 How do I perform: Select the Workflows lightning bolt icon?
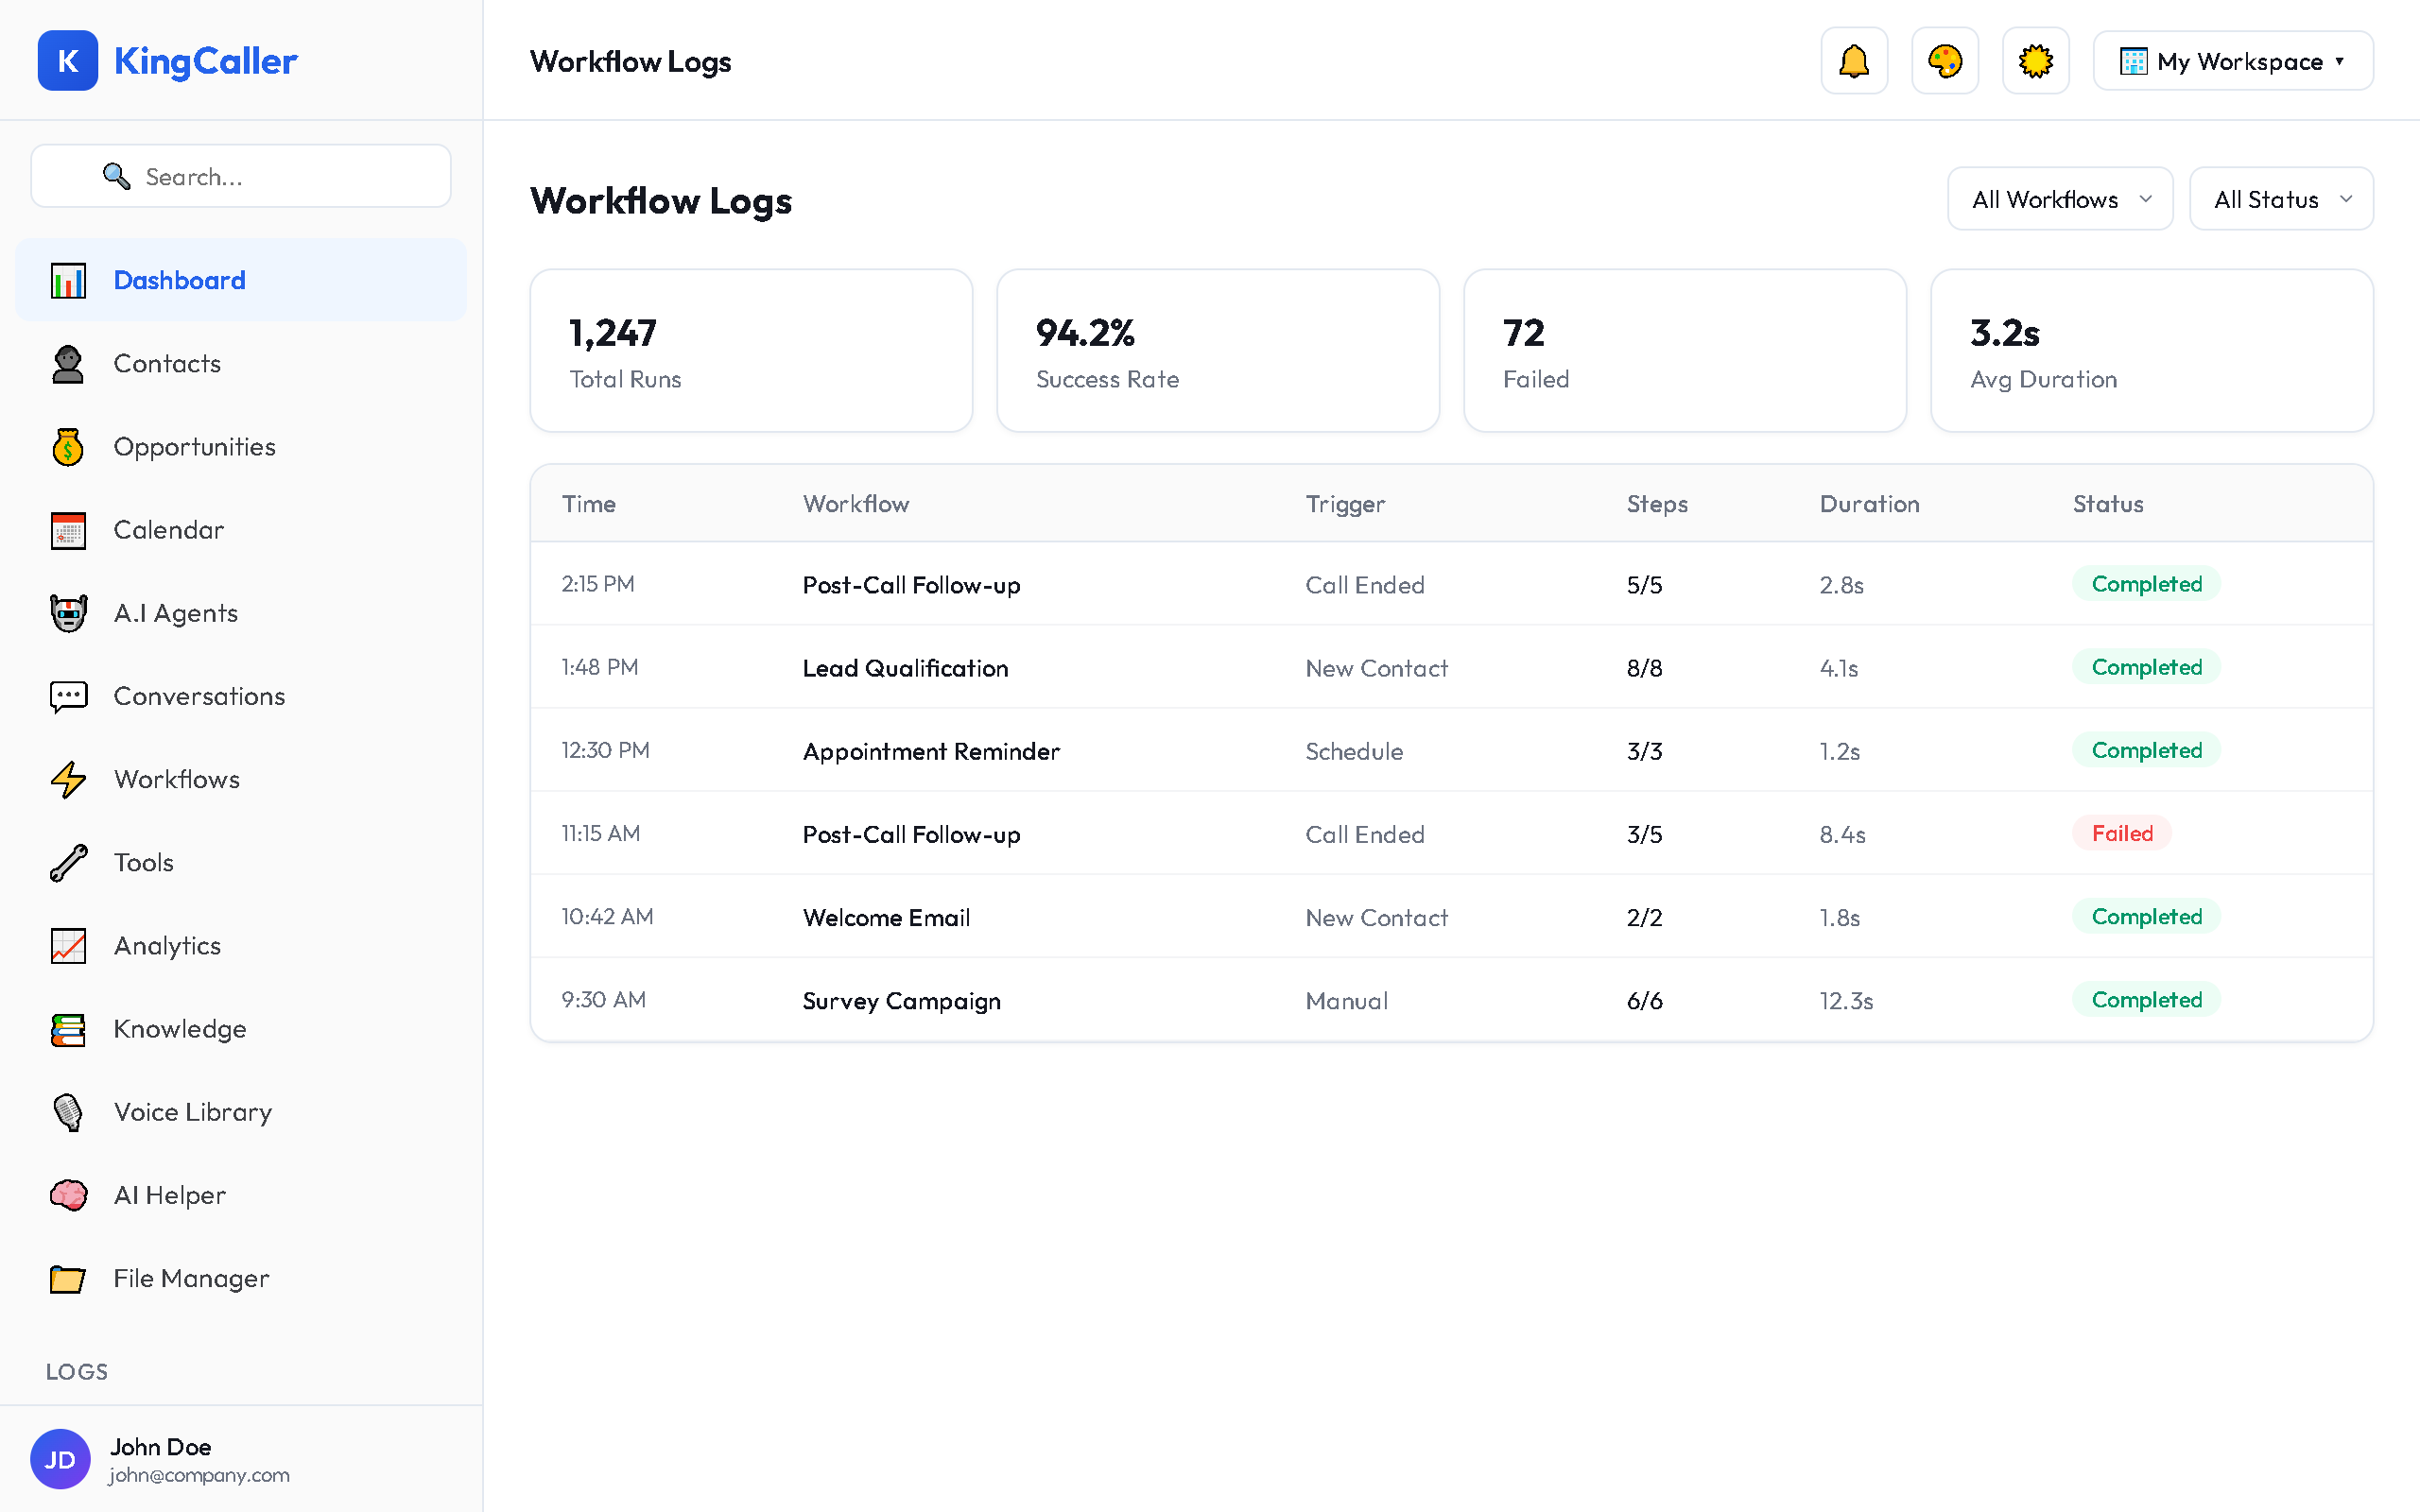pos(67,779)
